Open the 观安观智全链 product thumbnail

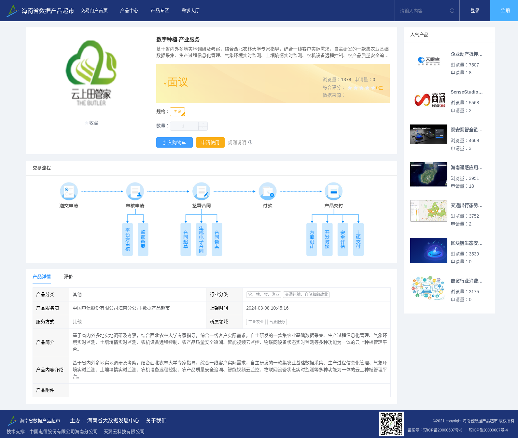(429, 134)
